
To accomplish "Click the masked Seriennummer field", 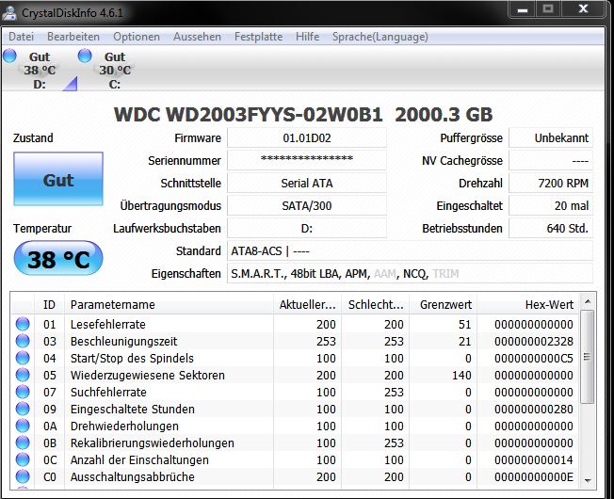I will [307, 160].
